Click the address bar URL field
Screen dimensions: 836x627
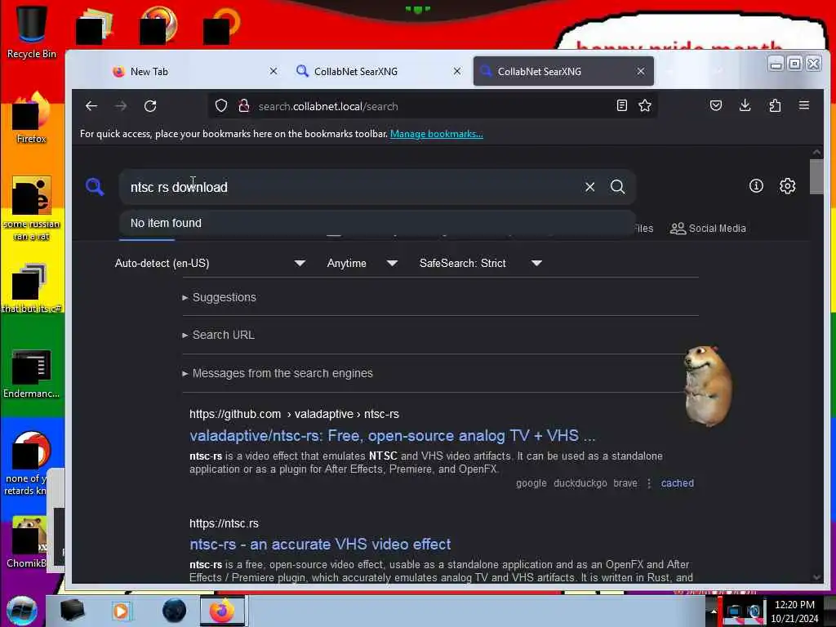coord(433,106)
